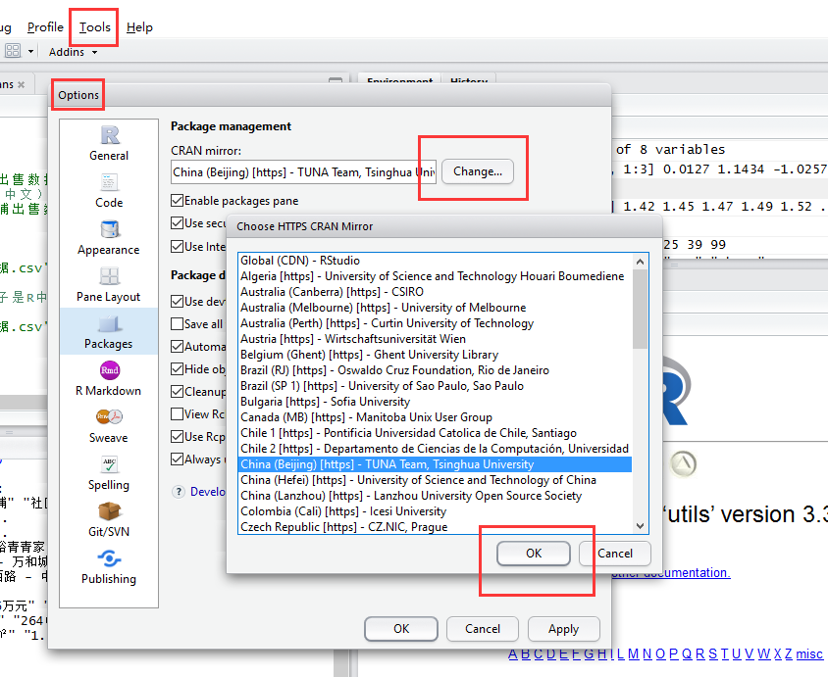This screenshot has width=828, height=677.
Task: Click mirror list scroll down arrow
Action: coord(640,526)
